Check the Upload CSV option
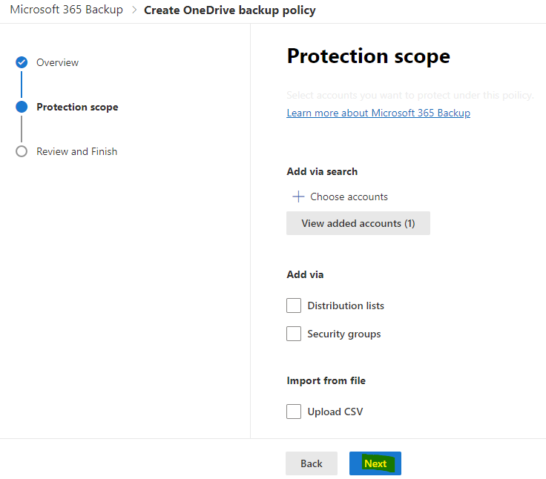This screenshot has width=546, height=479. 294,412
